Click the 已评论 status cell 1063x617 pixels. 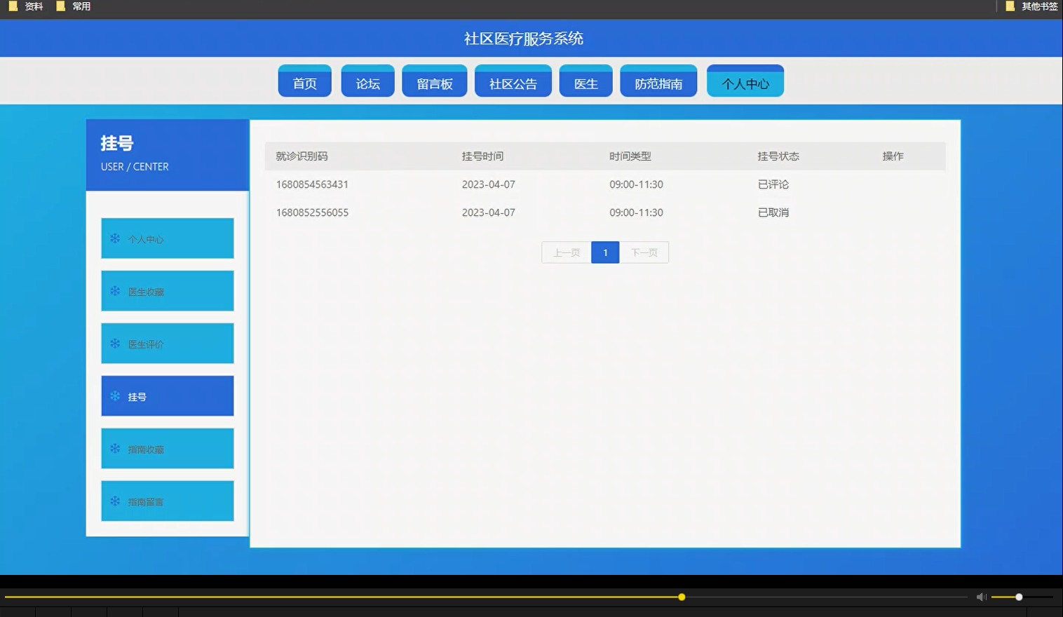click(x=773, y=184)
